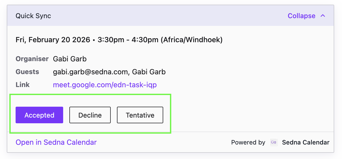Click the Sedna Calendar brand name in footer
This screenshot has width=342, height=159.
(306, 142)
